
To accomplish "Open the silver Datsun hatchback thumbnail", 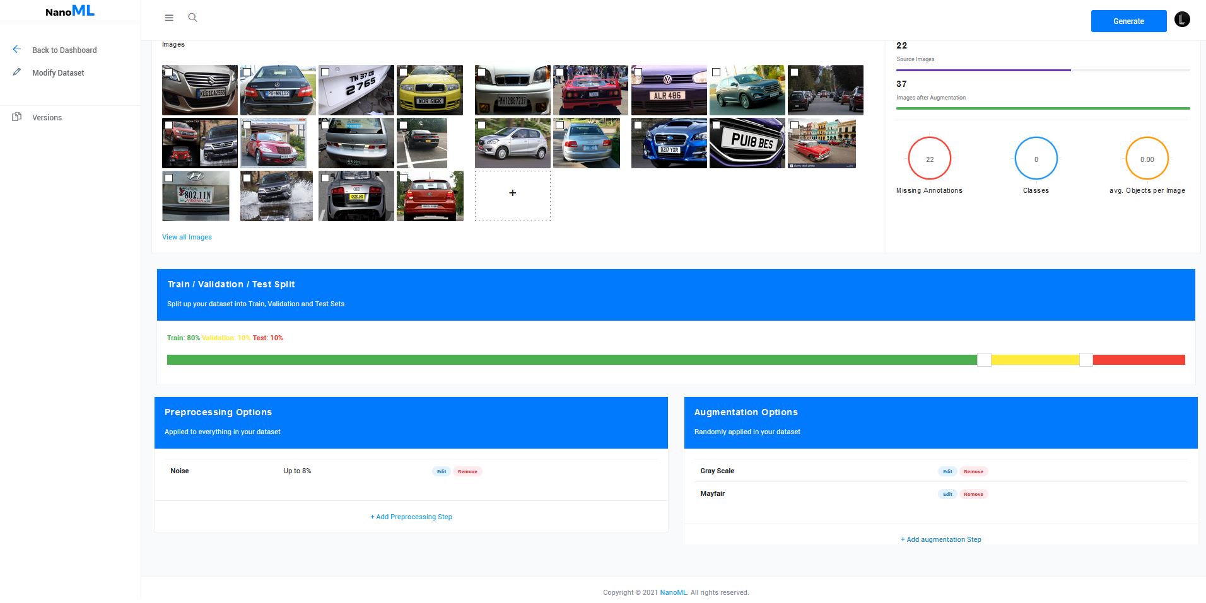I will pos(513,143).
